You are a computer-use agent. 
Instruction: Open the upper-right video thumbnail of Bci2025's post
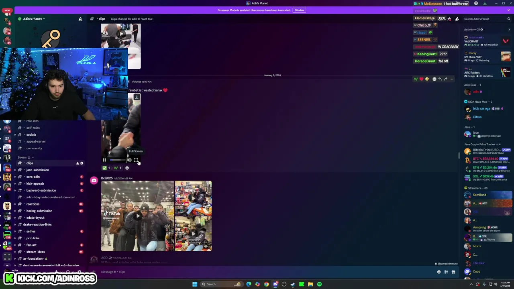pos(193,198)
